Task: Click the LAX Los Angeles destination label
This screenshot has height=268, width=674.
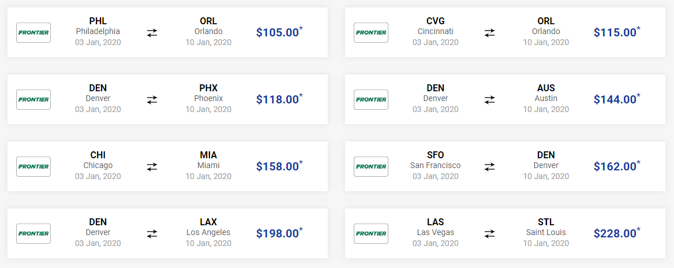Action: pos(208,227)
